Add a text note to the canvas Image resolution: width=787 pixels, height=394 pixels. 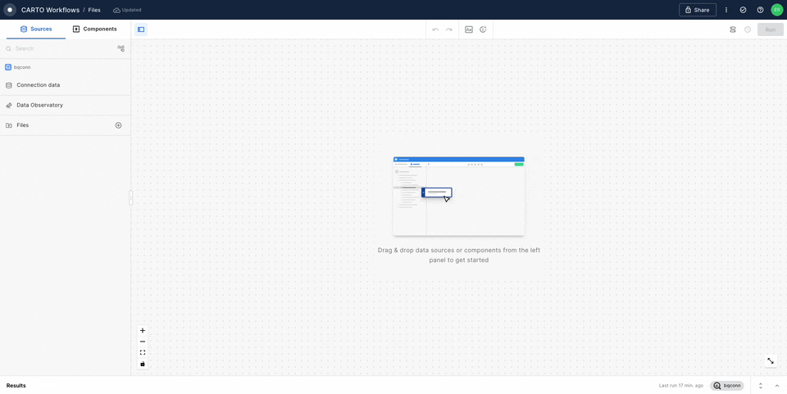[x=469, y=29]
